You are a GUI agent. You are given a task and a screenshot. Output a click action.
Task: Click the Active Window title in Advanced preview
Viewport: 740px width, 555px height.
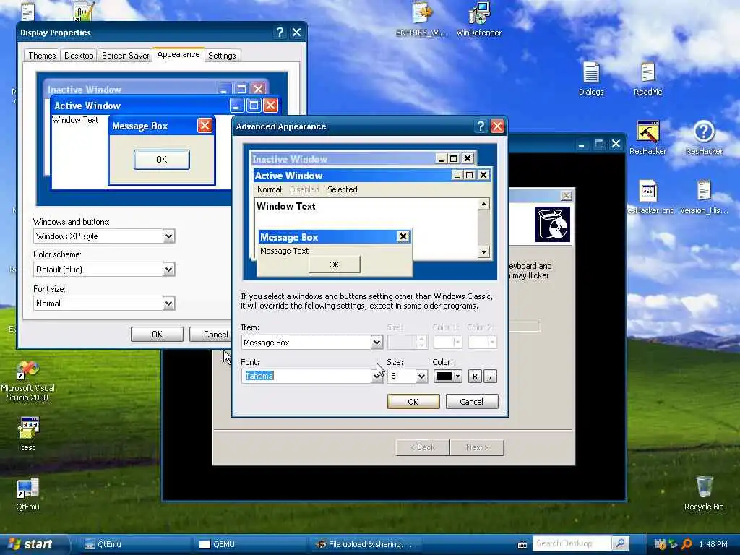point(288,176)
